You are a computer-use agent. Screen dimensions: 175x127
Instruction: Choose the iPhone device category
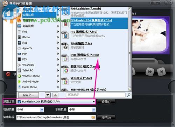[x=26, y=37]
